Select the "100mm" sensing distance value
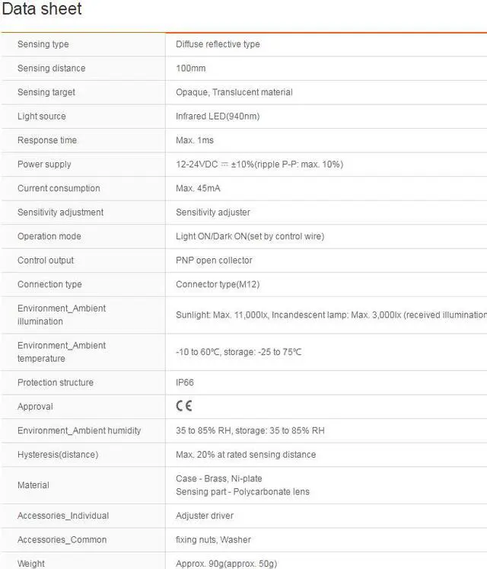This screenshot has width=487, height=569. coord(191,69)
